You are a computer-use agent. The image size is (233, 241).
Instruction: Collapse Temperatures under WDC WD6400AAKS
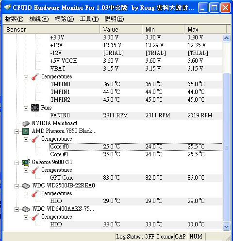(x=26, y=217)
